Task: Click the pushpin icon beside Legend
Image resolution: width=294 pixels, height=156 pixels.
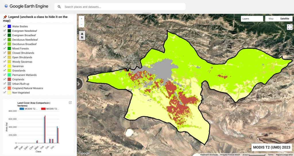Action: click(5, 17)
